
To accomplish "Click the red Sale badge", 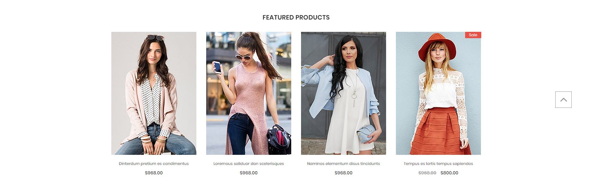I will (473, 35).
